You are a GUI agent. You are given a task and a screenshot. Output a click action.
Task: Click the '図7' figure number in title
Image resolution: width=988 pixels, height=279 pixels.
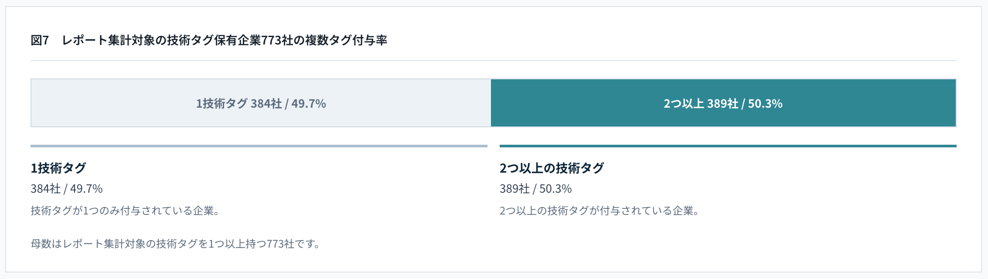[40, 40]
